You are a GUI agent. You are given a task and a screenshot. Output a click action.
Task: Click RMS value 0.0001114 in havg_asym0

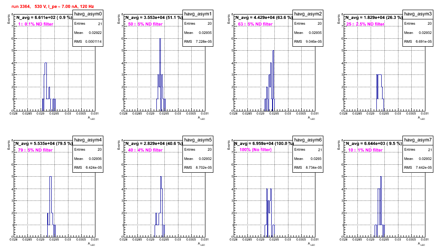(x=94, y=42)
